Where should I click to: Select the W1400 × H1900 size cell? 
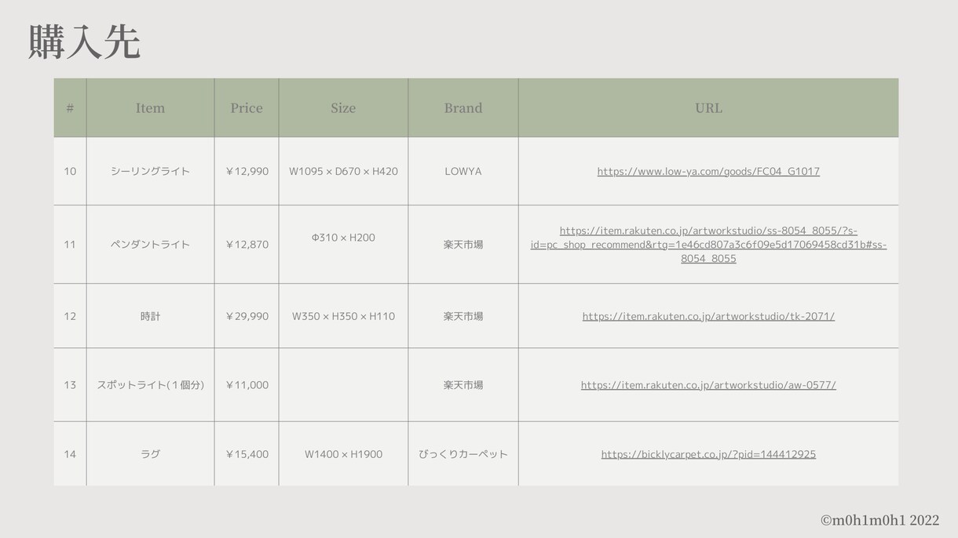coord(343,454)
